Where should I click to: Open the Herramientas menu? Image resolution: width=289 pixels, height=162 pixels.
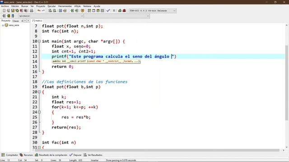click(65, 6)
